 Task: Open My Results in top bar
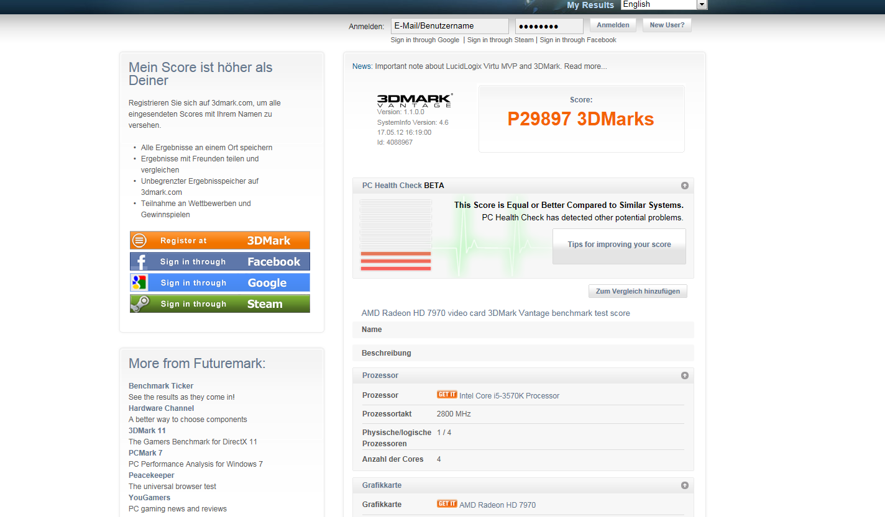(590, 5)
